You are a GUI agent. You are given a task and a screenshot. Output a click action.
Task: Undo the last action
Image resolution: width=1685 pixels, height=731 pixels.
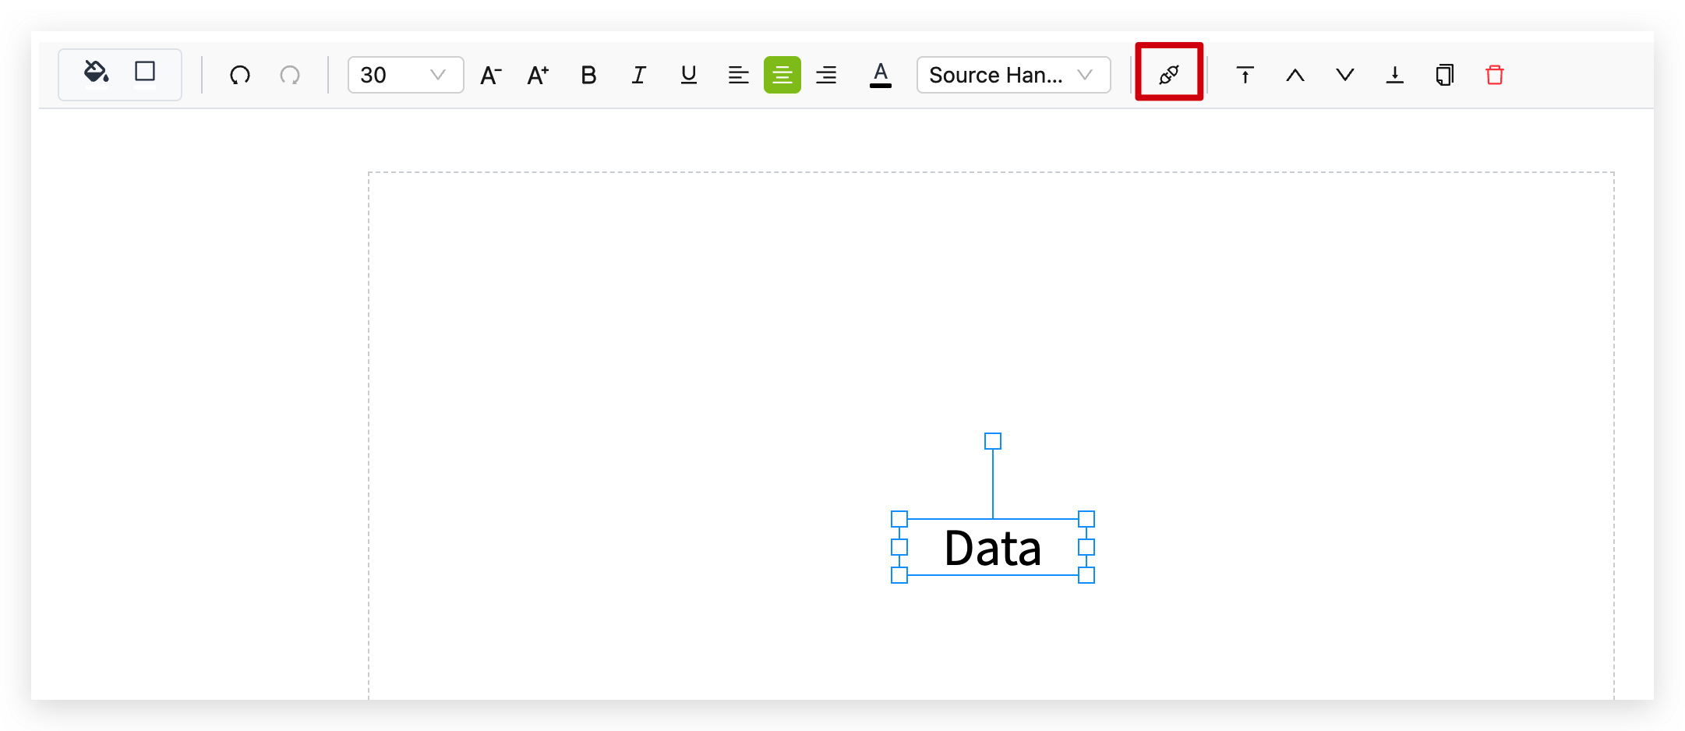click(x=240, y=75)
